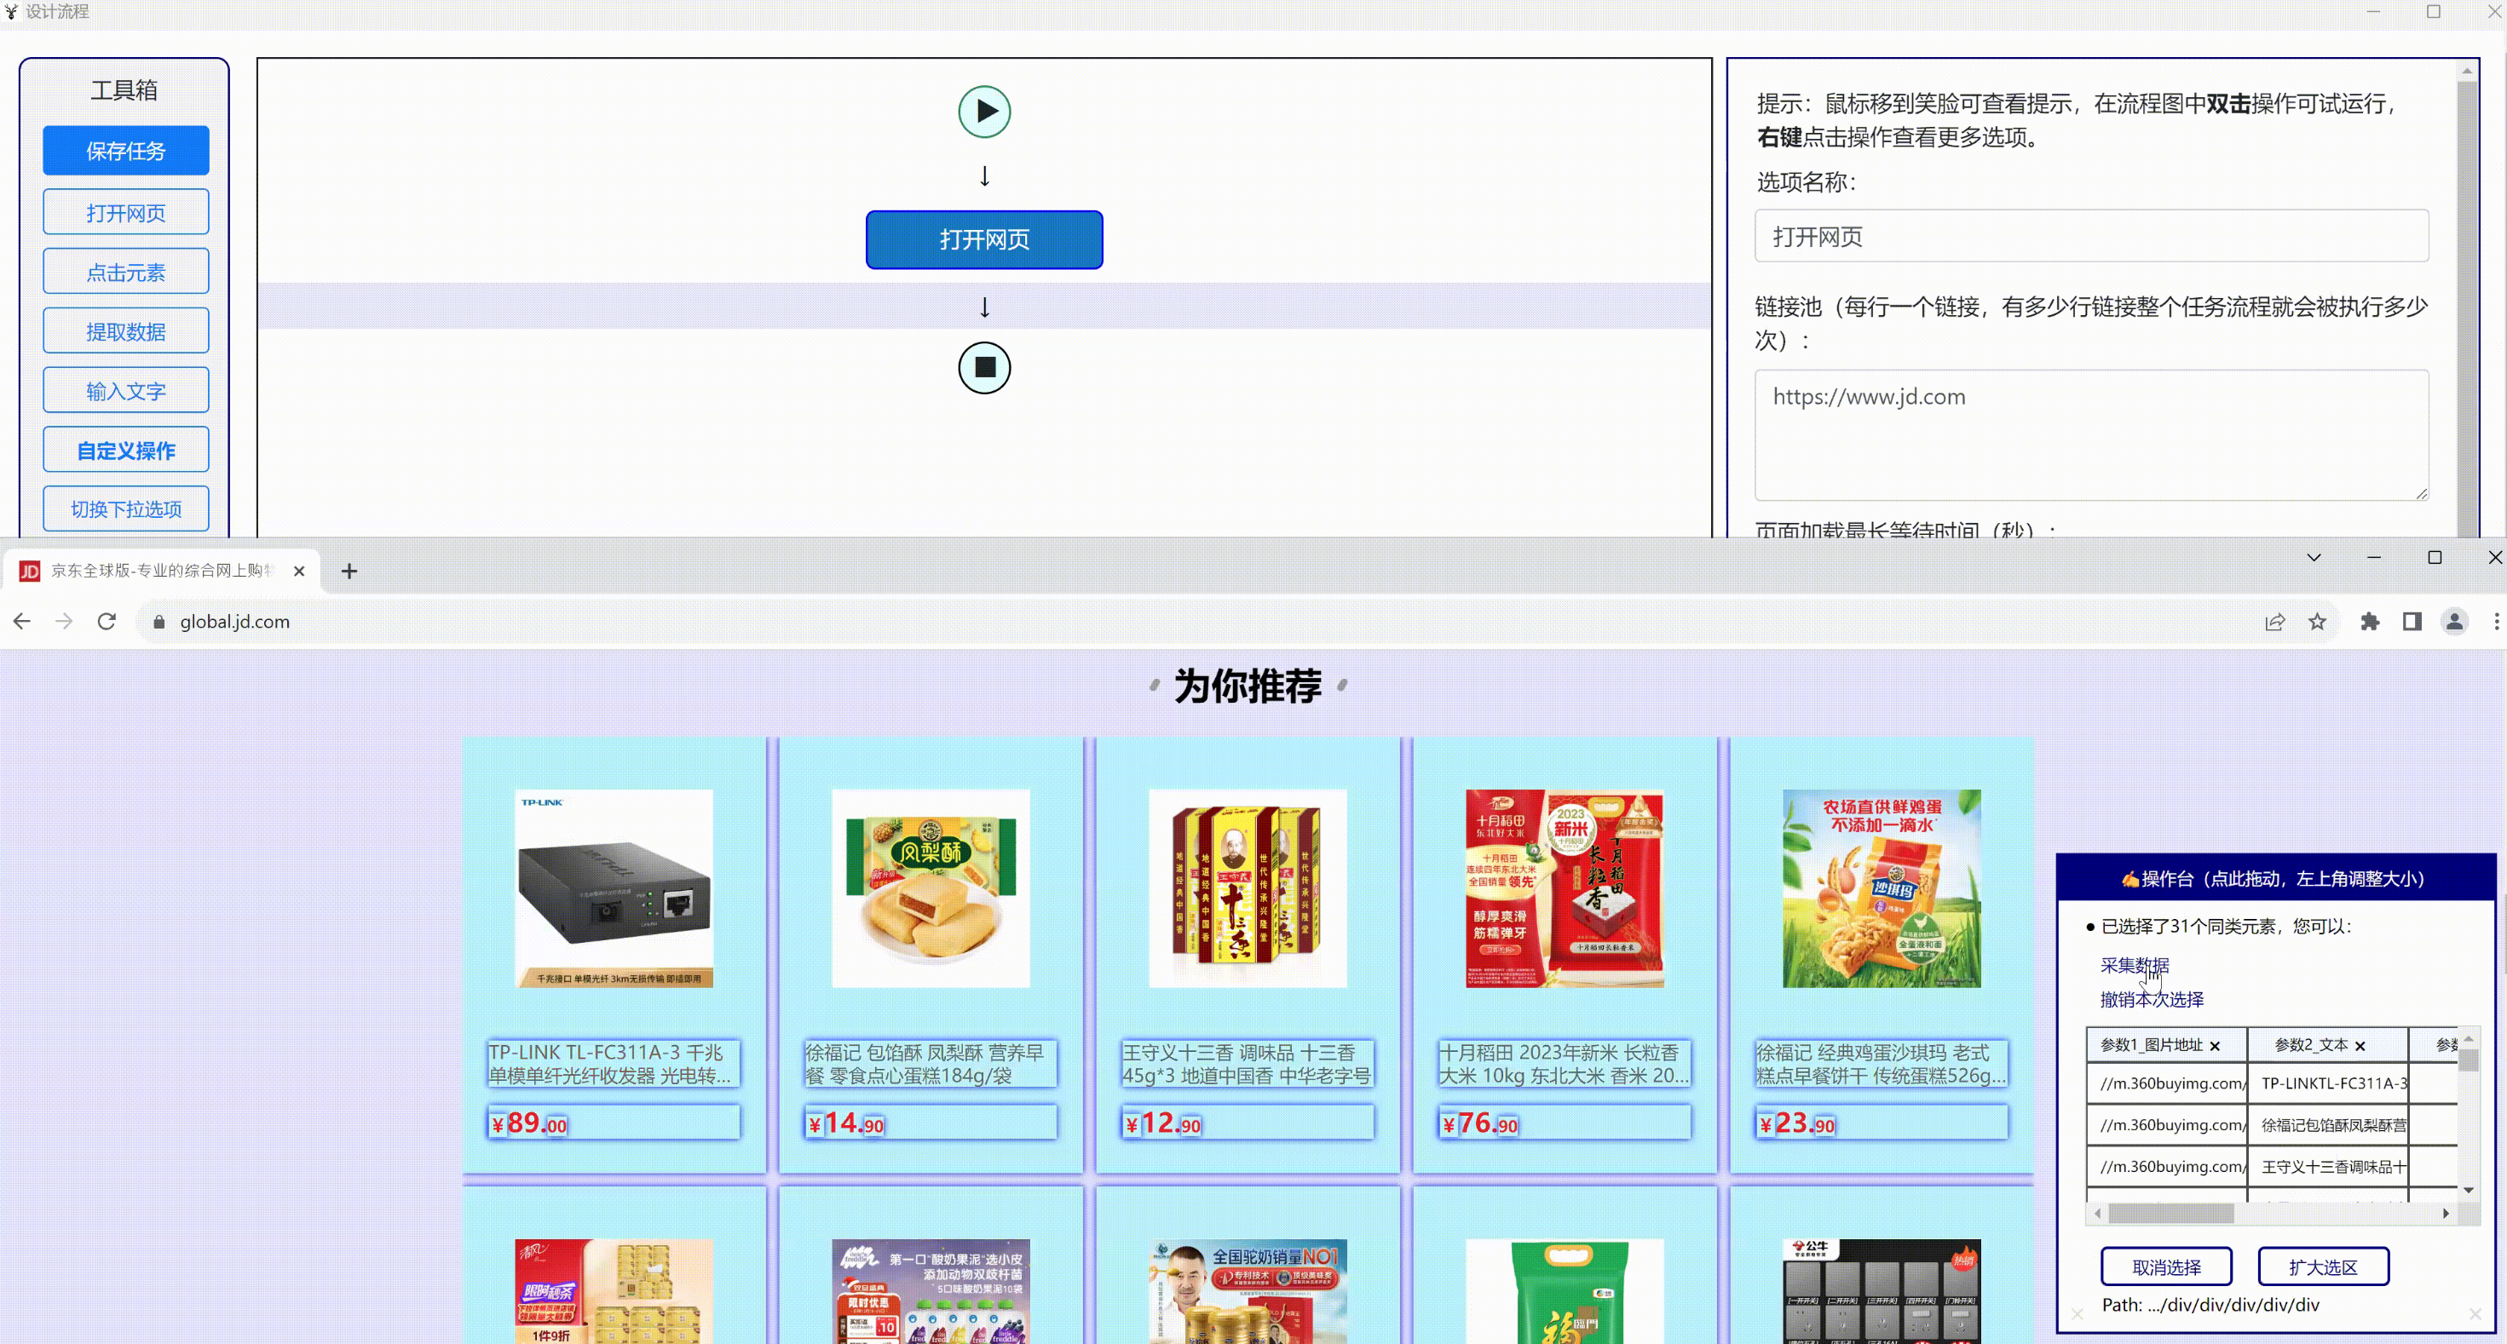Click the ¥14.90 price box
Image resolution: width=2507 pixels, height=1344 pixels.
[931, 1123]
